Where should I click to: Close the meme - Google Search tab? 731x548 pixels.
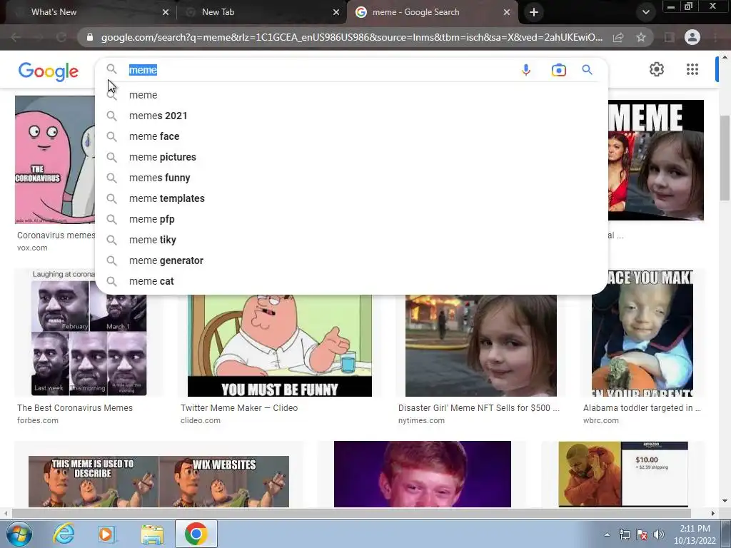click(507, 12)
